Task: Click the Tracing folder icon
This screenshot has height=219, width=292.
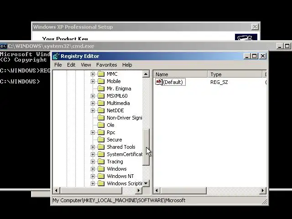Action: click(x=101, y=162)
